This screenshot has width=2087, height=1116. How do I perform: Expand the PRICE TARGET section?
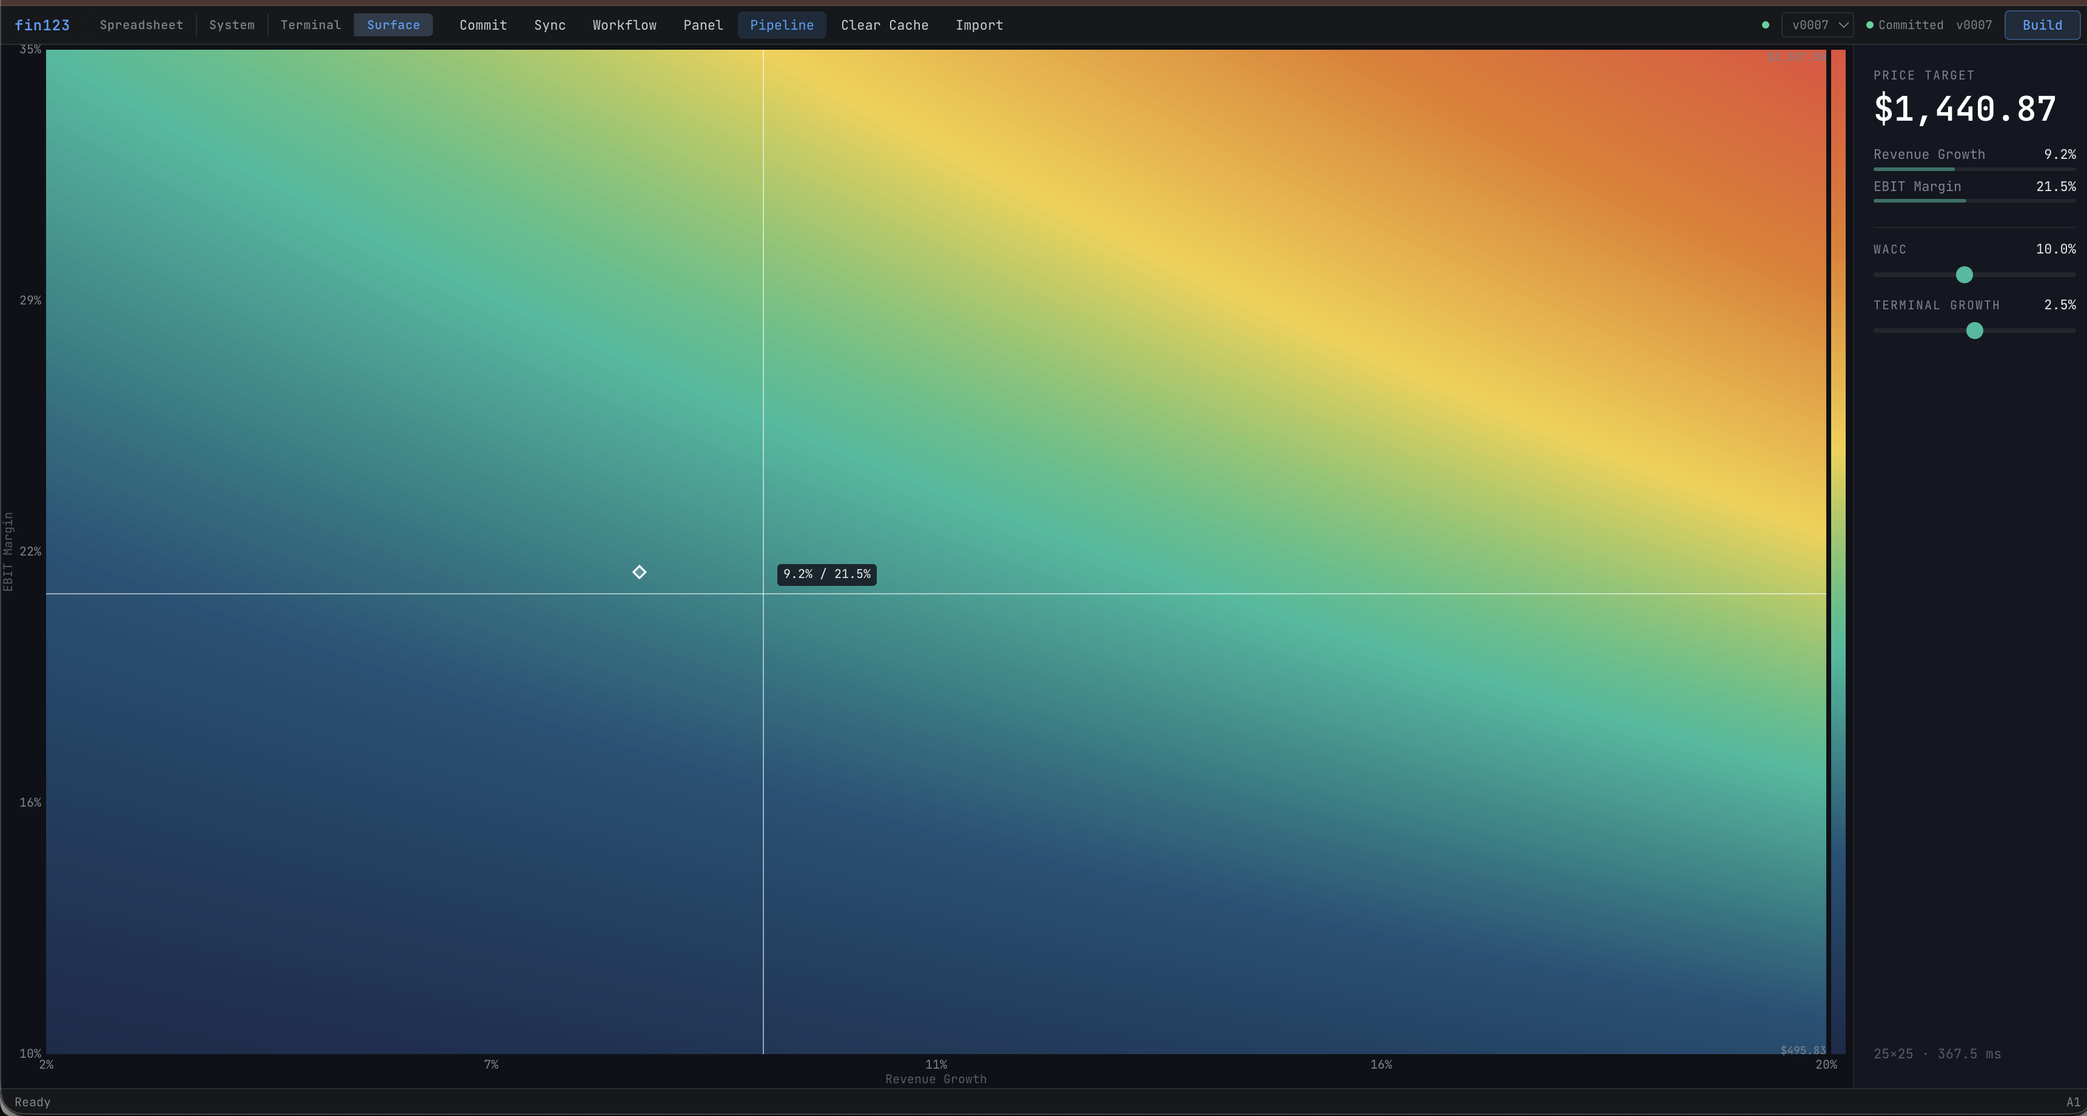1923,75
